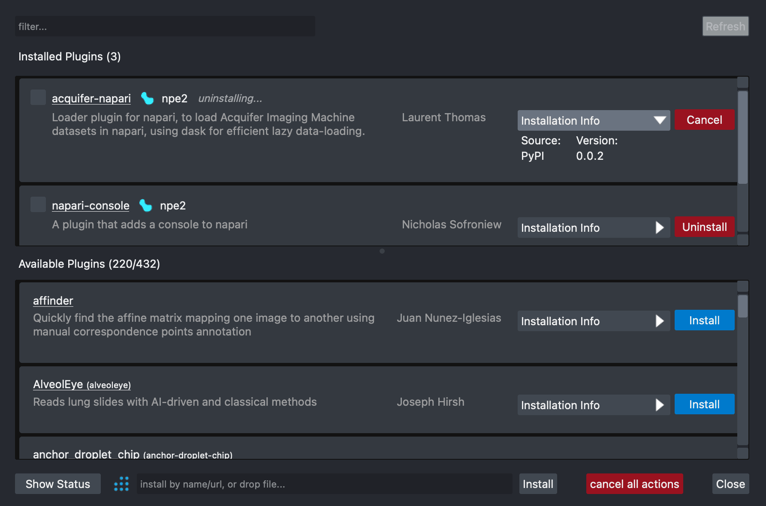Screen dimensions: 766x506
Task: Click the filter plugins input field
Action: [x=165, y=26]
